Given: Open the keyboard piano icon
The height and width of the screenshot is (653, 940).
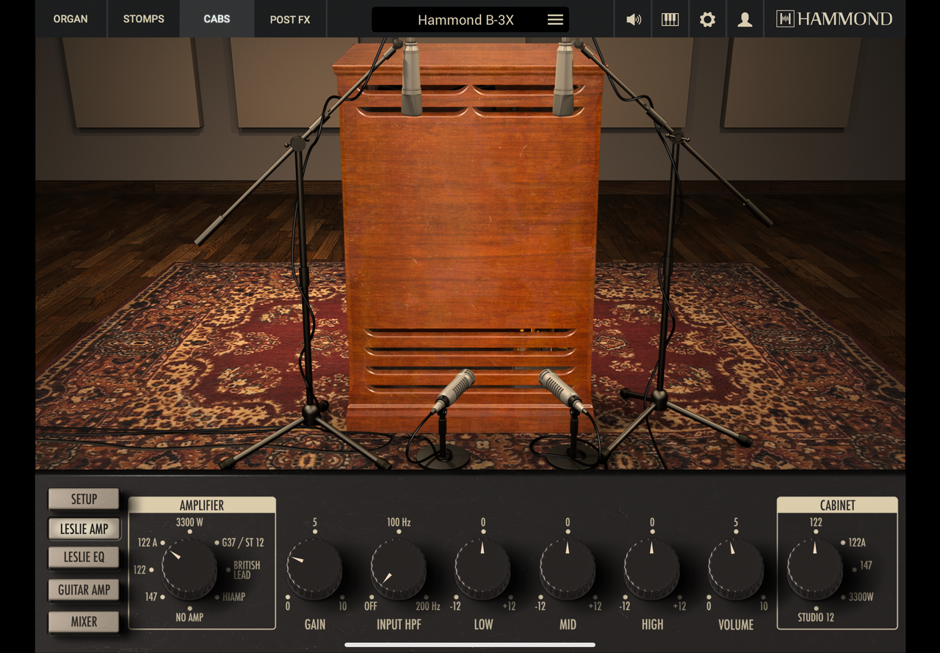Looking at the screenshot, I should [x=670, y=20].
